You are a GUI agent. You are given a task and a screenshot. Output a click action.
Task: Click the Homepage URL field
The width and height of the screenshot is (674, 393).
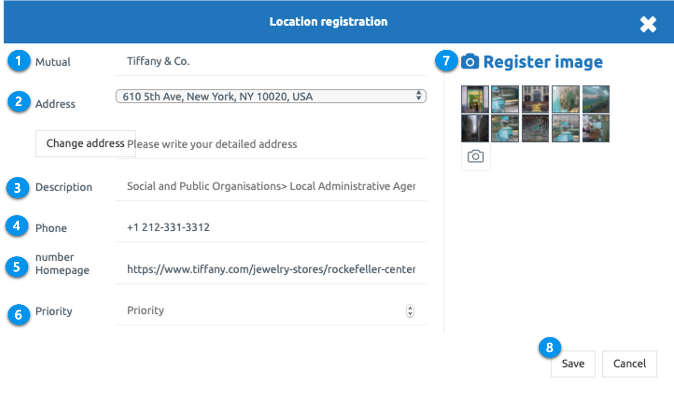[271, 269]
